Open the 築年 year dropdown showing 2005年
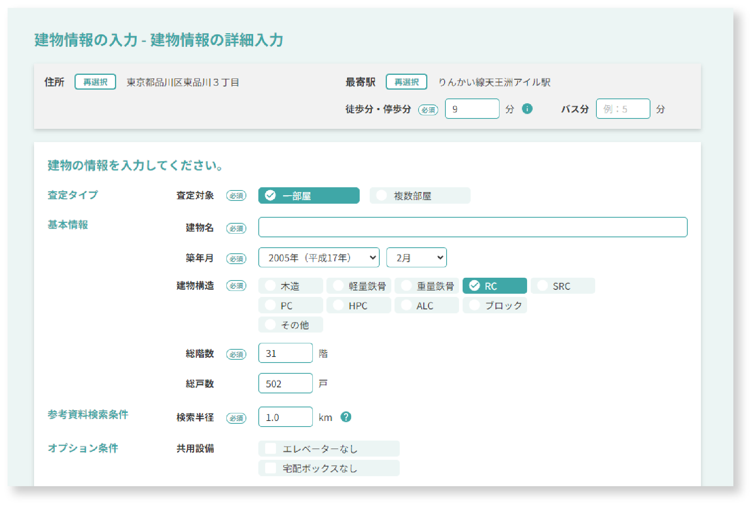Screen dimensions: 755x507 319,258
